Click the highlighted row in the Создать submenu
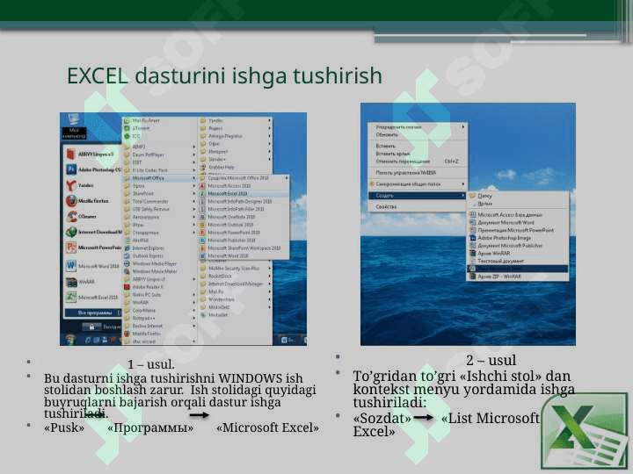 (518, 269)
